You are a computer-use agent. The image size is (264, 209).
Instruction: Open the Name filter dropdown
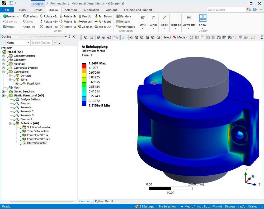pyautogui.click(x=28, y=43)
